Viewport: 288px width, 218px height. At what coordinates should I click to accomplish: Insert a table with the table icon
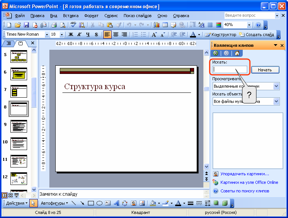click(165, 25)
